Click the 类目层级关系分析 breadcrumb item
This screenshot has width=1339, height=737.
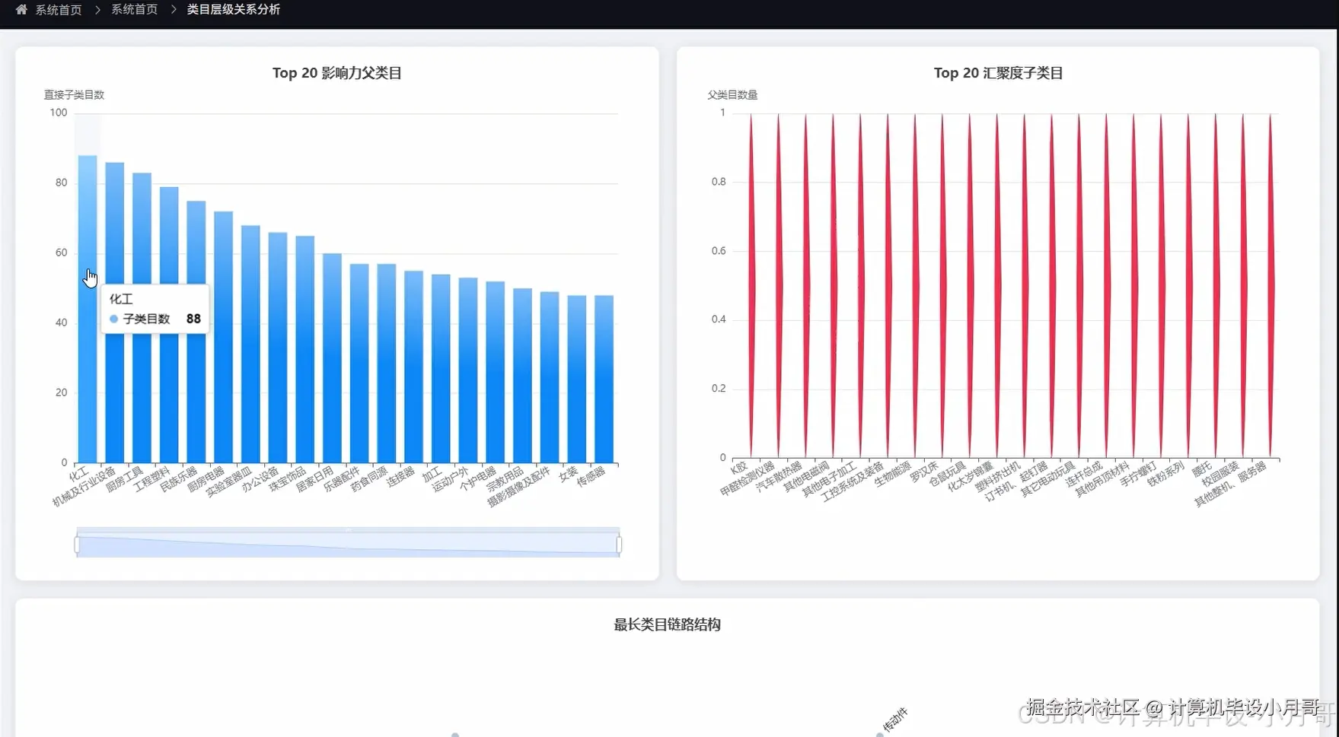tap(234, 10)
